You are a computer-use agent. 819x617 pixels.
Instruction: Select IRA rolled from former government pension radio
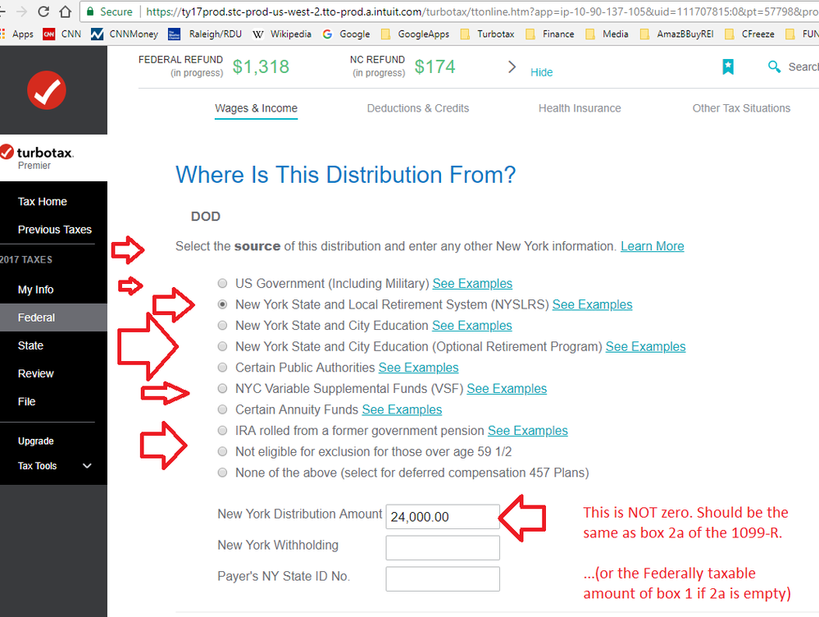(x=222, y=430)
